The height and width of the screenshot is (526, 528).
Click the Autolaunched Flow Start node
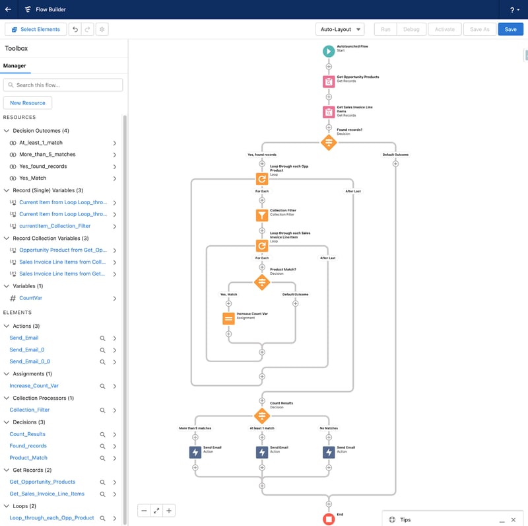328,50
